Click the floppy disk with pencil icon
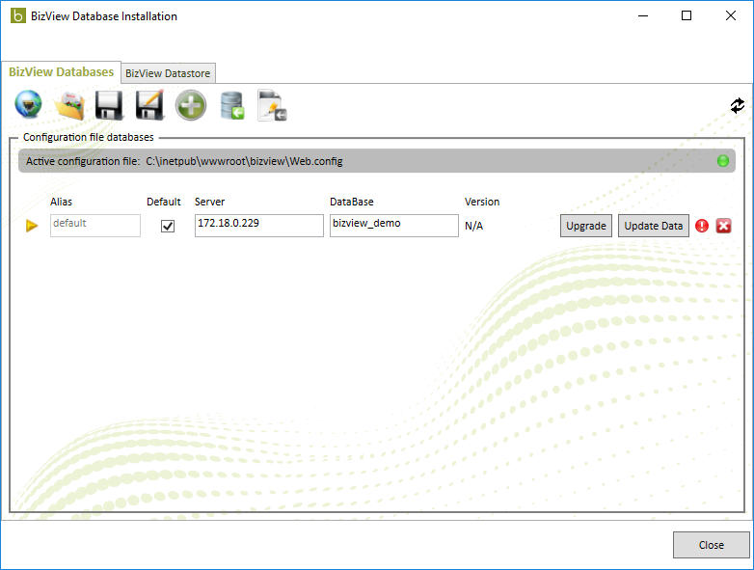 [x=149, y=104]
